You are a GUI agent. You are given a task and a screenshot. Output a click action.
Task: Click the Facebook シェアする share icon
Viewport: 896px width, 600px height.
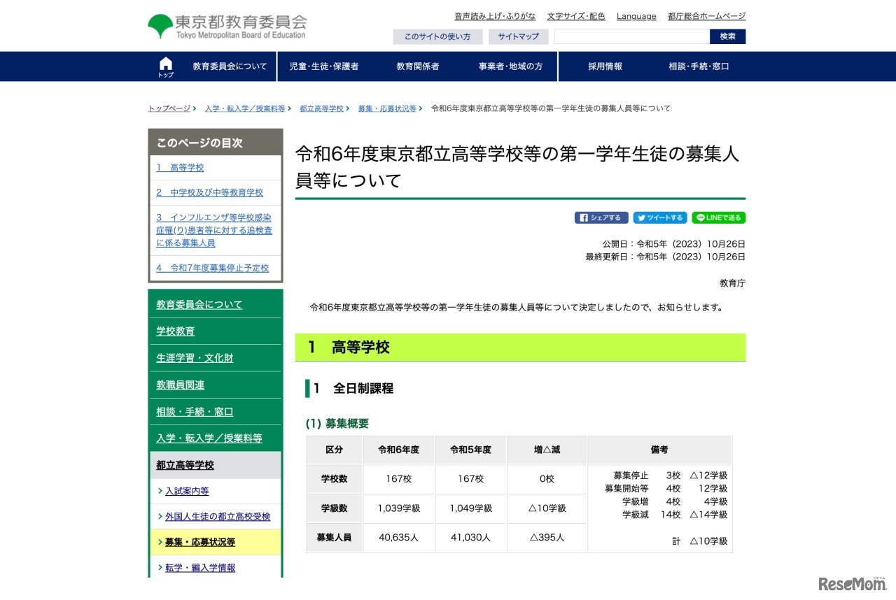pyautogui.click(x=601, y=217)
